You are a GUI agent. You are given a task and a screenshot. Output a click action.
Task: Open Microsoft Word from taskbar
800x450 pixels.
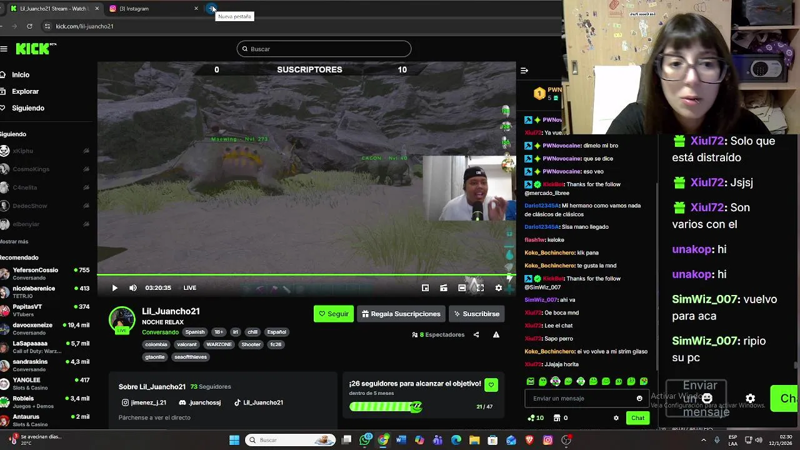(x=401, y=440)
